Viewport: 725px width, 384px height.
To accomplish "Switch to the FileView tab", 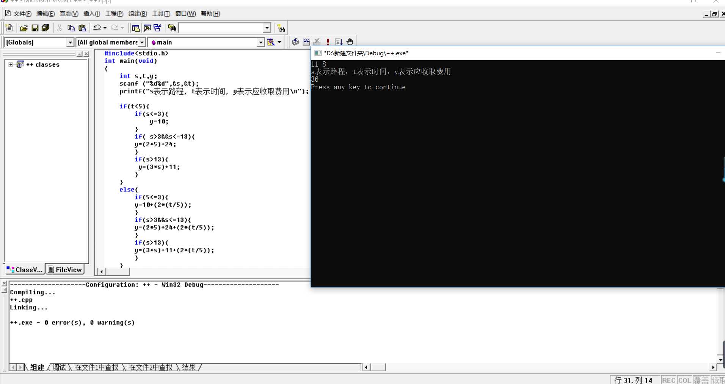I will pyautogui.click(x=65, y=269).
